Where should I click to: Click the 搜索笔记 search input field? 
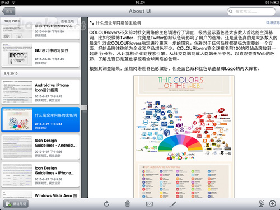(251, 11)
